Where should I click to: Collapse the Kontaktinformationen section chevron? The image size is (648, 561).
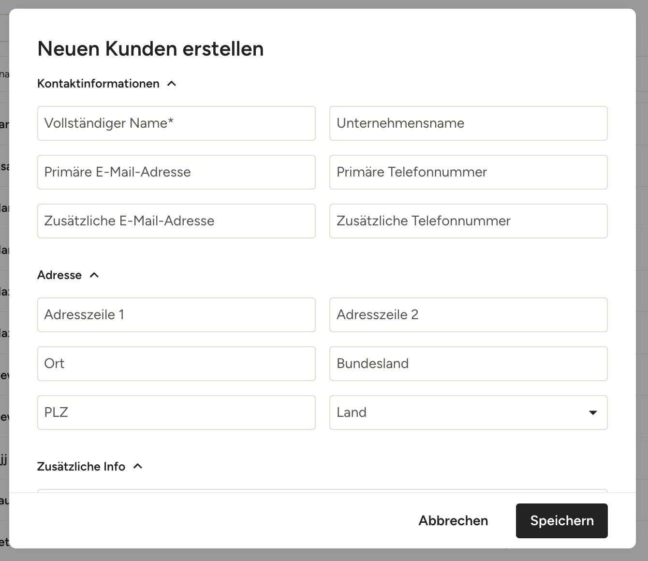tap(172, 84)
